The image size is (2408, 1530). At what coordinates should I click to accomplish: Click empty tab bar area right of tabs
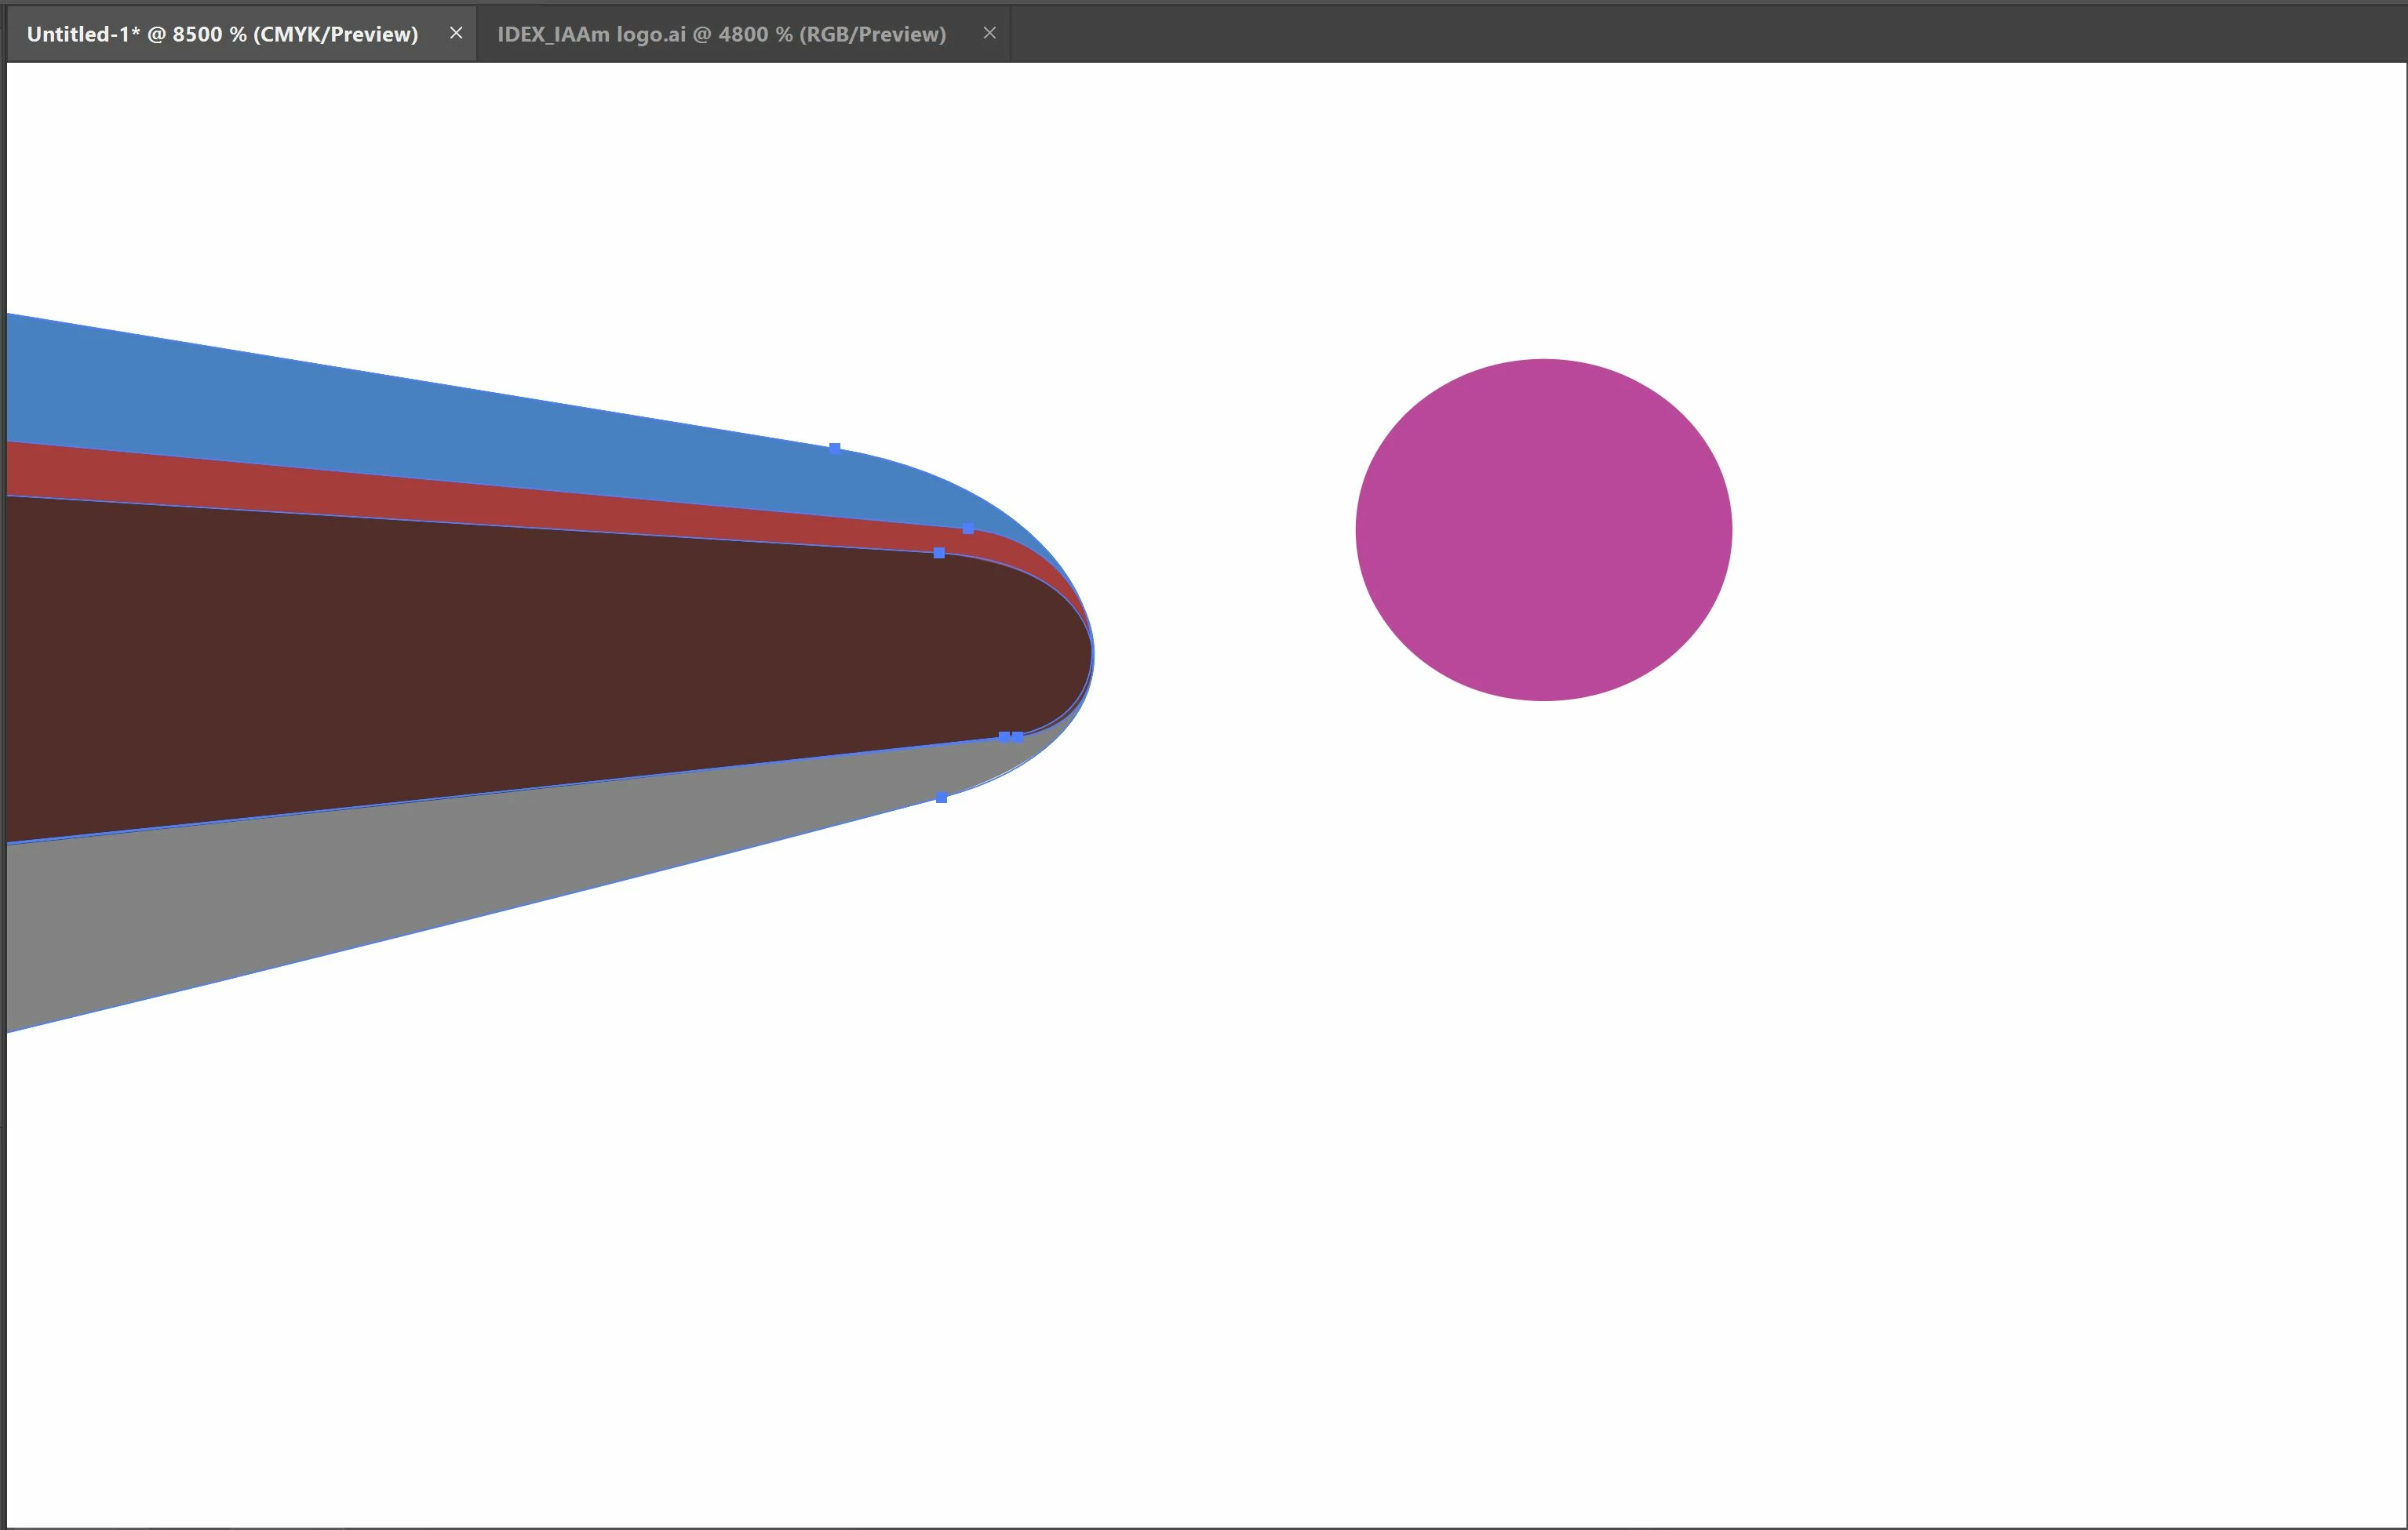1700,34
